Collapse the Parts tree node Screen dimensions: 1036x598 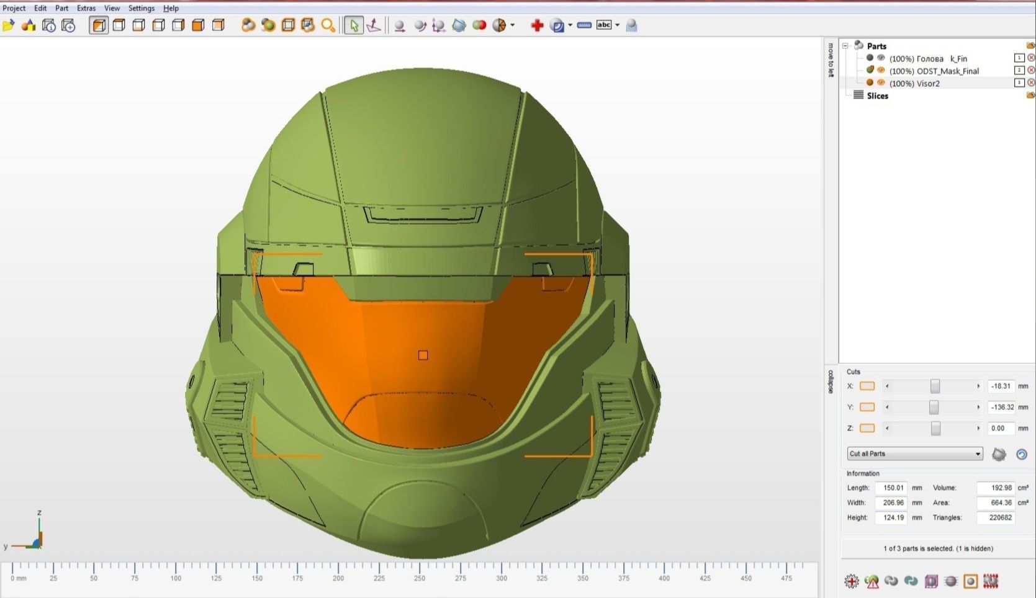(x=845, y=46)
